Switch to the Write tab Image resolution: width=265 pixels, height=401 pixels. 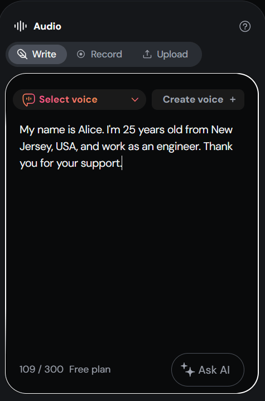click(x=37, y=54)
